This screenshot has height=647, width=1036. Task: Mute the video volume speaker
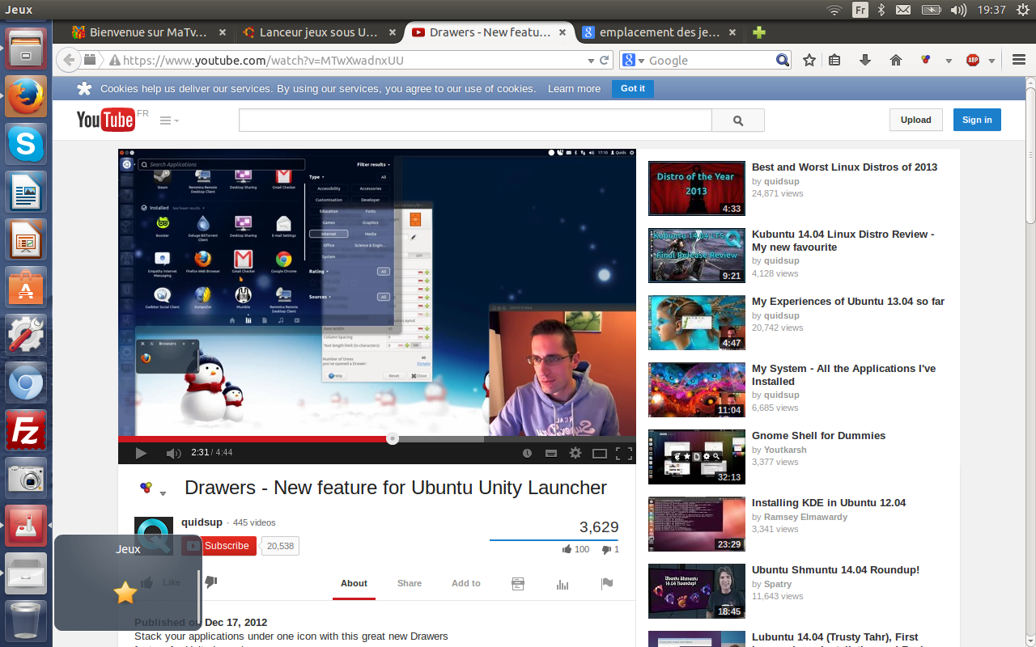173,453
